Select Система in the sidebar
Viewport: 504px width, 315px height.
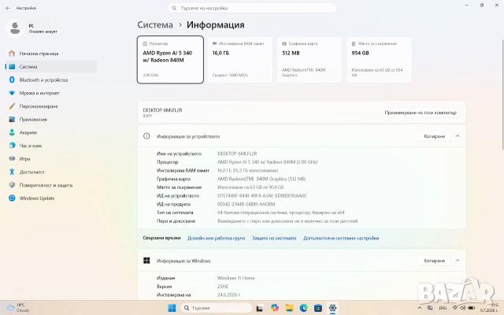pyautogui.click(x=51, y=66)
